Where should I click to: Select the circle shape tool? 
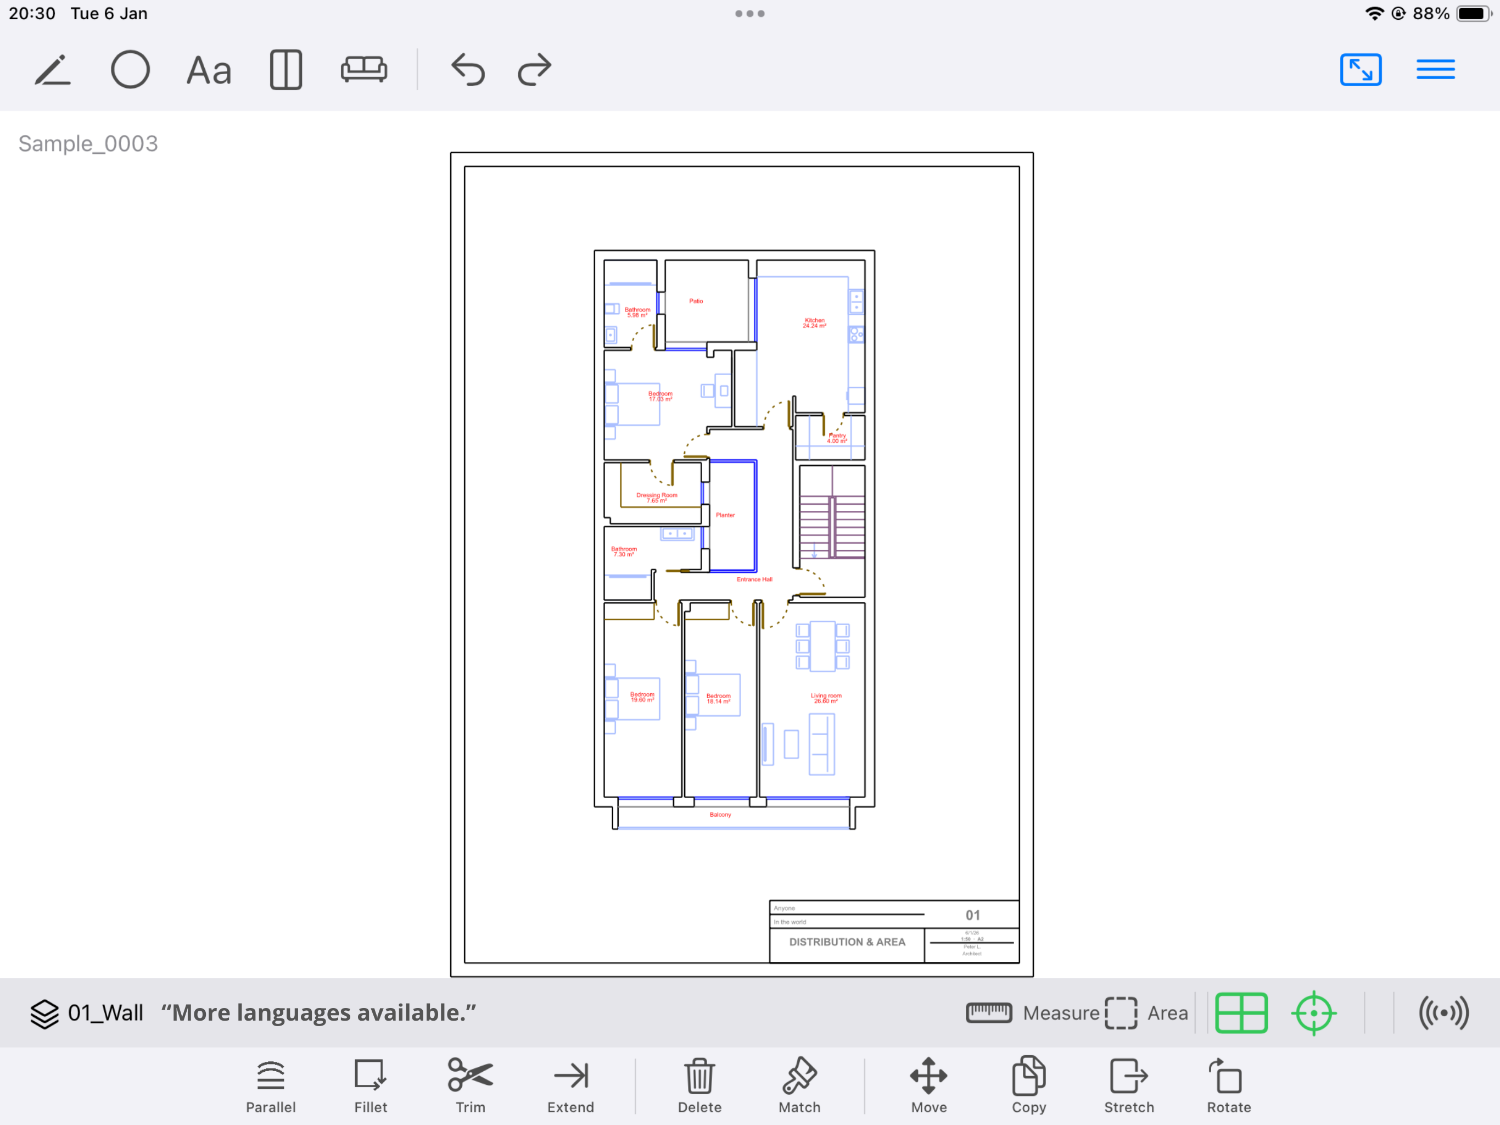pos(130,69)
